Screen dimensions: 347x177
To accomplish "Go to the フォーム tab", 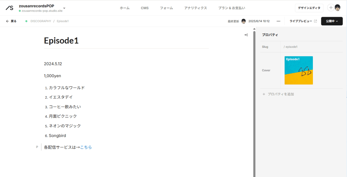I will tap(166, 8).
